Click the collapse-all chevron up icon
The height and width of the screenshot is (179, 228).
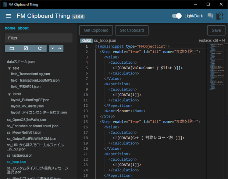pos(60,48)
